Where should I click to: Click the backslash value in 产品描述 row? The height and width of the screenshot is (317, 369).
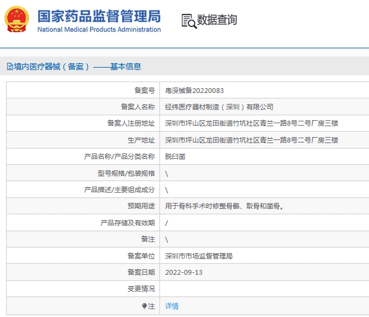pos(167,190)
